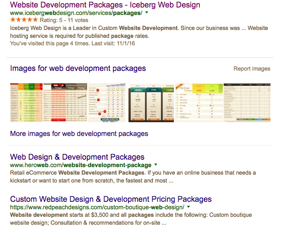
Task: Expand dropdown arrow next to icebergwebdesign.com URL
Action: (147, 13)
